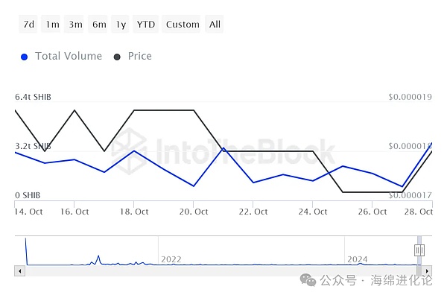Click the WeChat logo icon in the watermark
This screenshot has width=447, height=298.
[308, 280]
